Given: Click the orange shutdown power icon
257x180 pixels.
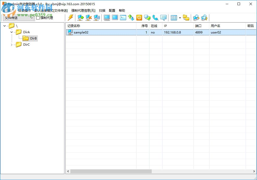Looking at the screenshot, I should 139,18.
